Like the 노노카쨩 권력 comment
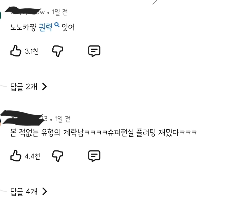The image size is (252, 198). pyautogui.click(x=16, y=51)
